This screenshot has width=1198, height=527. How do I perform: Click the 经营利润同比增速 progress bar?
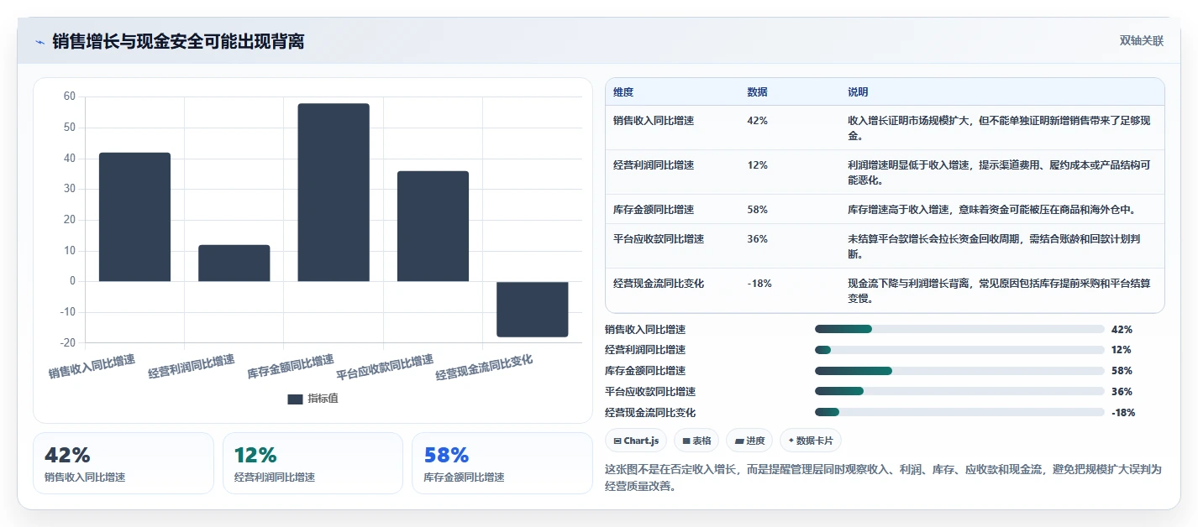(x=959, y=350)
